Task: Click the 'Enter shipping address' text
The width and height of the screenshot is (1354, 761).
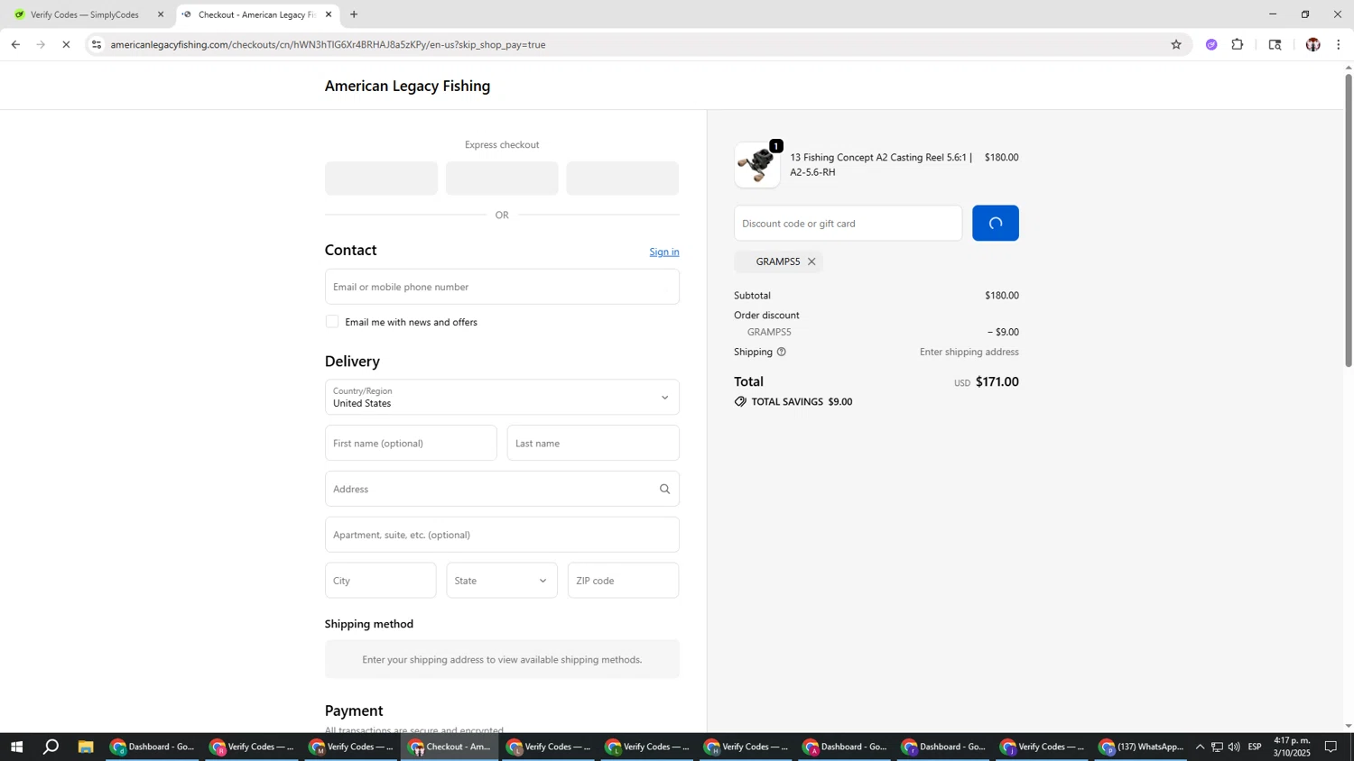Action: click(x=969, y=352)
